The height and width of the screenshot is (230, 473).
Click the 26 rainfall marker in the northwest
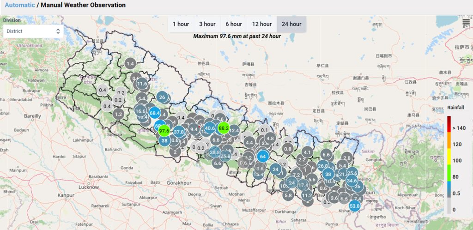pos(162,97)
